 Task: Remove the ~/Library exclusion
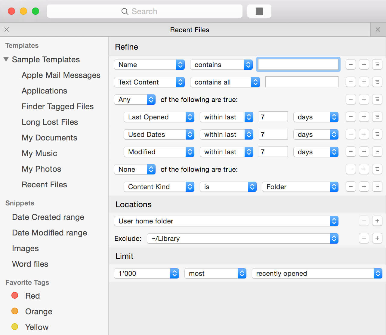tap(364, 238)
